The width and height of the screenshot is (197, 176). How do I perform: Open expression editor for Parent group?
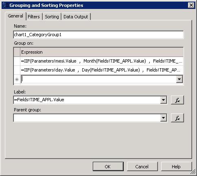pos(177,118)
